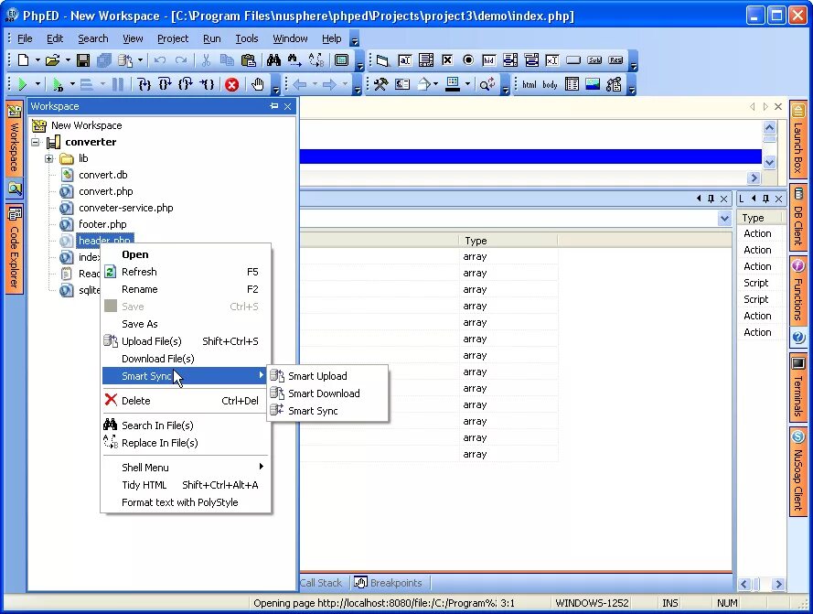Screen dimensions: 813x614
Task: Choose Smart Download from the submenu
Action: [327, 393]
